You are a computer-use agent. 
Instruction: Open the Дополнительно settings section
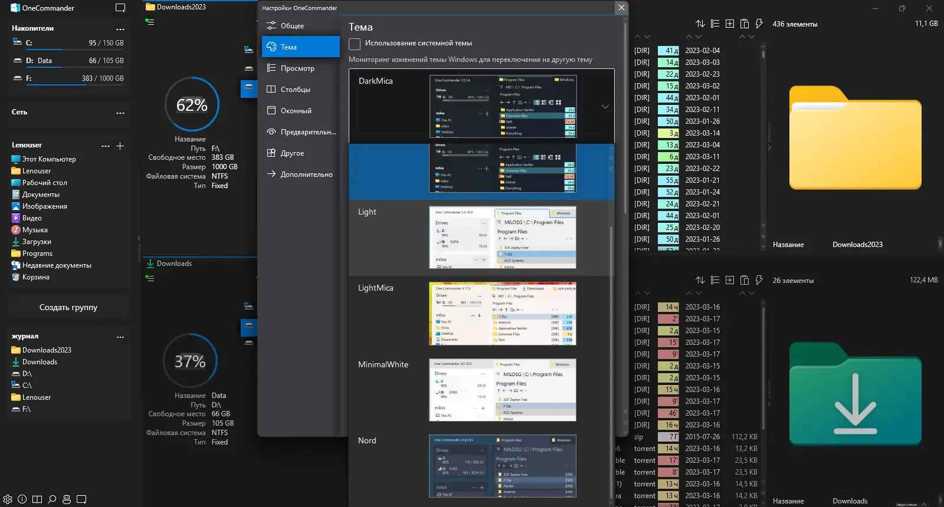click(301, 175)
